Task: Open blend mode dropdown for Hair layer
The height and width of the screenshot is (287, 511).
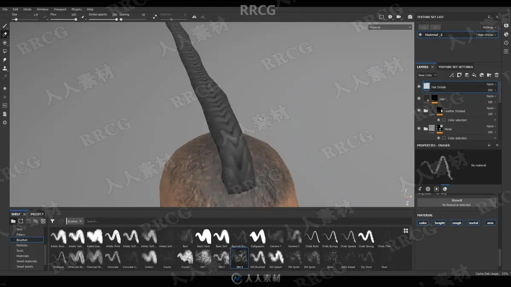Action: (491, 96)
